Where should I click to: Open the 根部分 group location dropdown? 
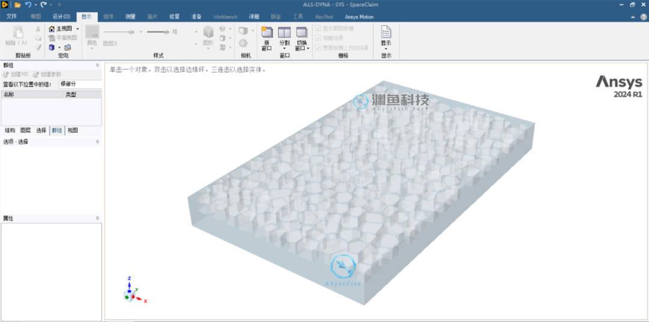tap(80, 84)
